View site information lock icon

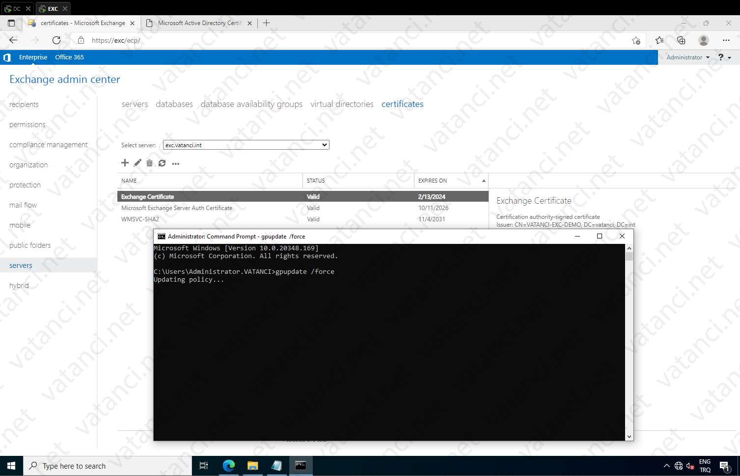(x=81, y=40)
